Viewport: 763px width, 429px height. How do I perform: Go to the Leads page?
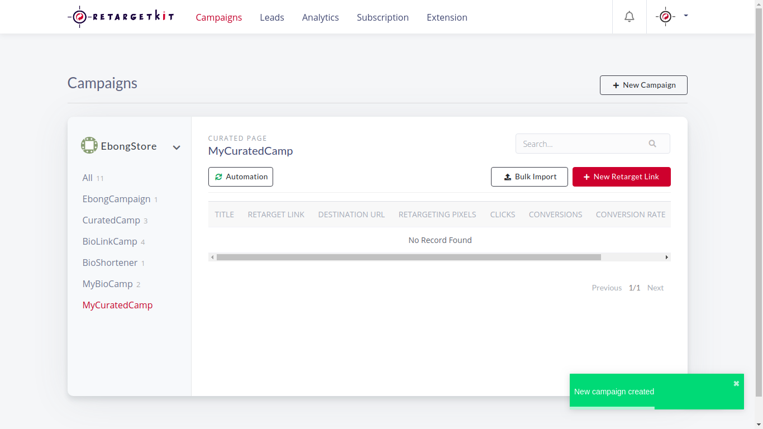(x=272, y=17)
